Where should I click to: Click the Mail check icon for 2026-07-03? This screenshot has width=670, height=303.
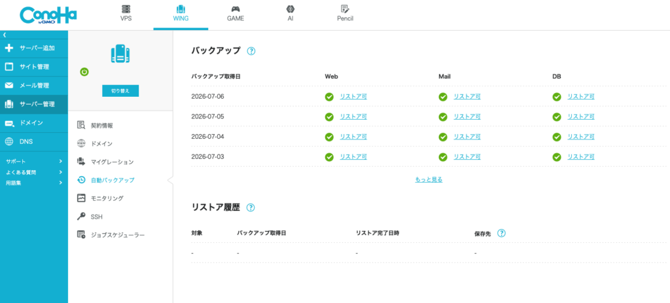[443, 157]
